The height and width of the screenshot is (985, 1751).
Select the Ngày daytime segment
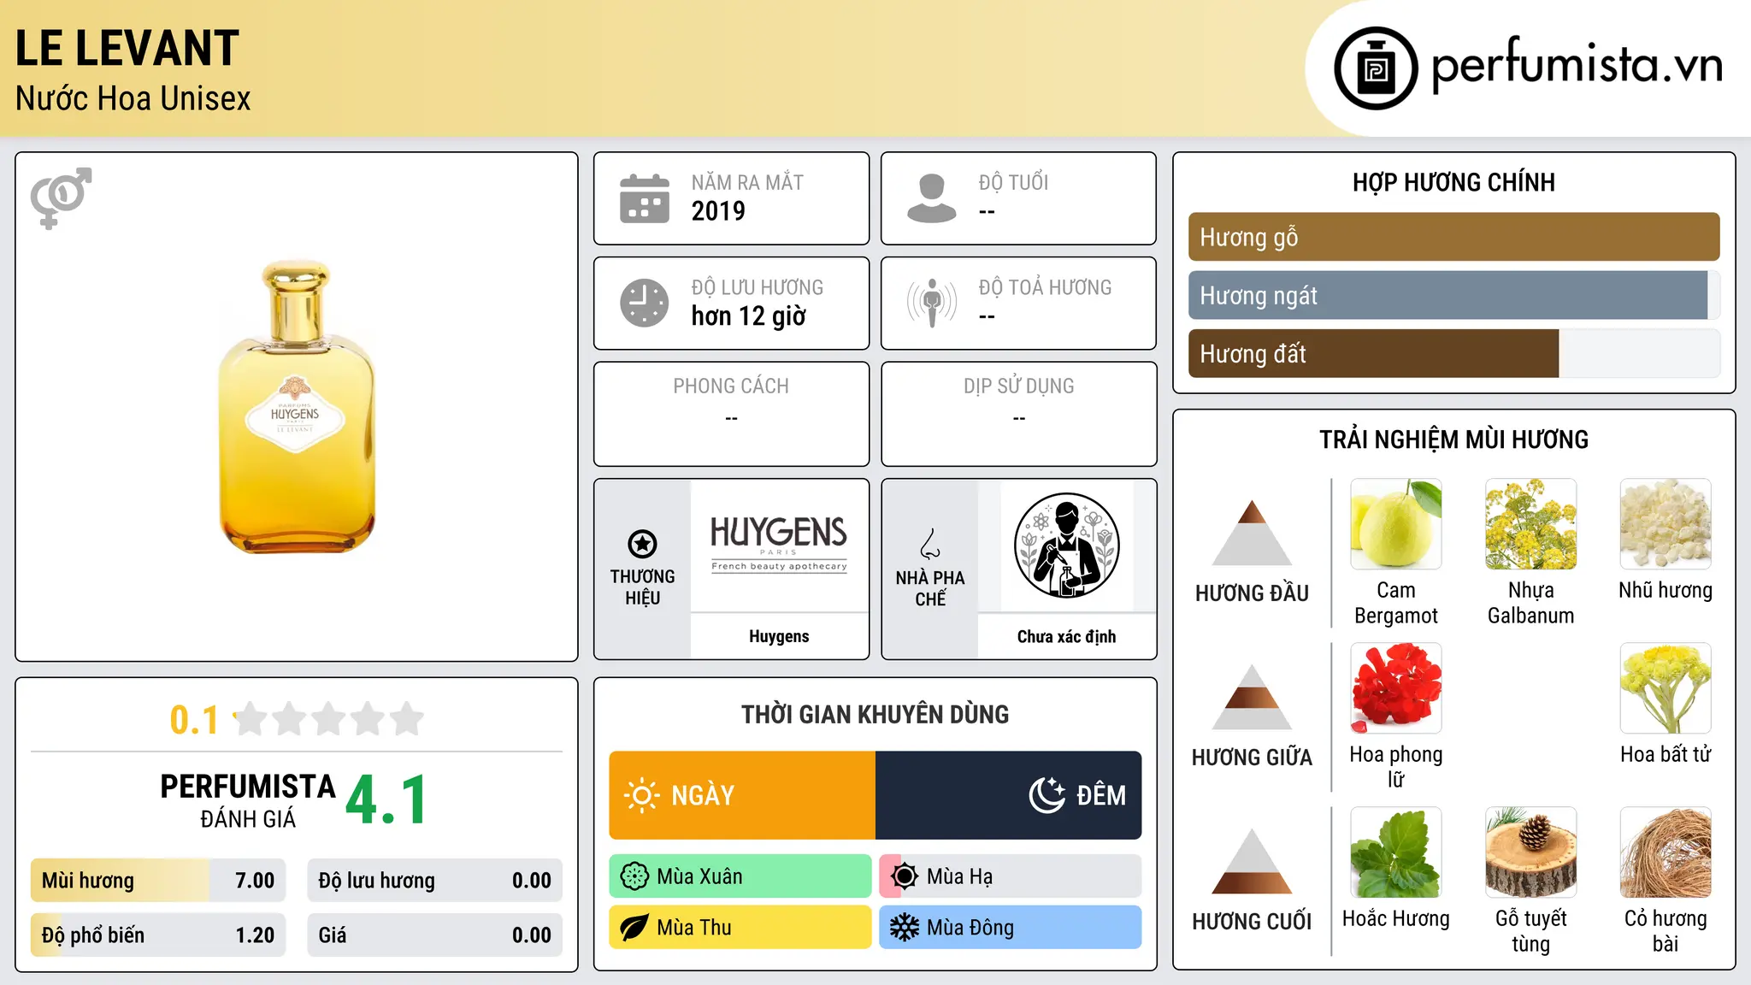(x=742, y=795)
